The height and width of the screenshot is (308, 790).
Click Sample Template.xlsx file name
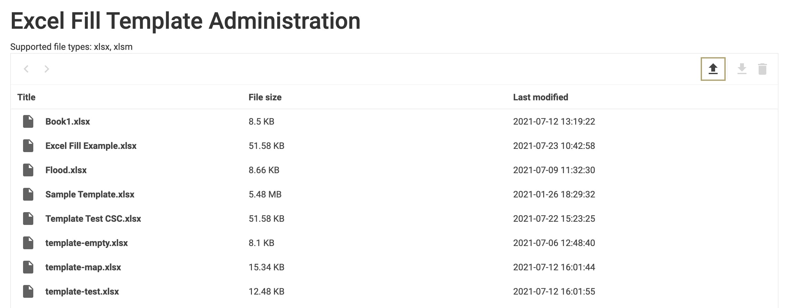(x=90, y=194)
